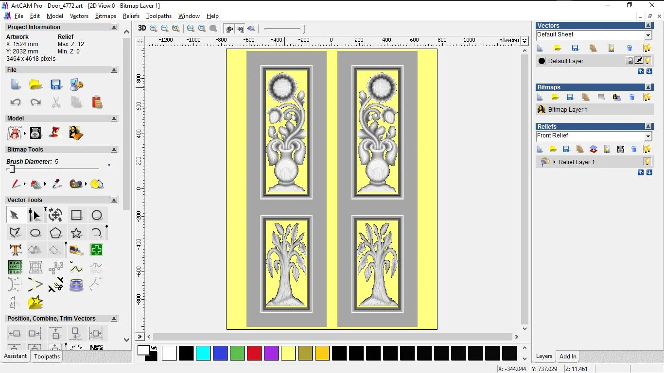Choose the Create Polygon tool
The image size is (664, 373).
(x=55, y=233)
